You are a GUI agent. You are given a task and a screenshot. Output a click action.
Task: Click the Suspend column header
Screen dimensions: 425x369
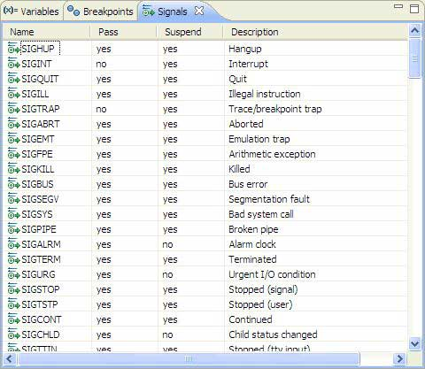coord(189,32)
